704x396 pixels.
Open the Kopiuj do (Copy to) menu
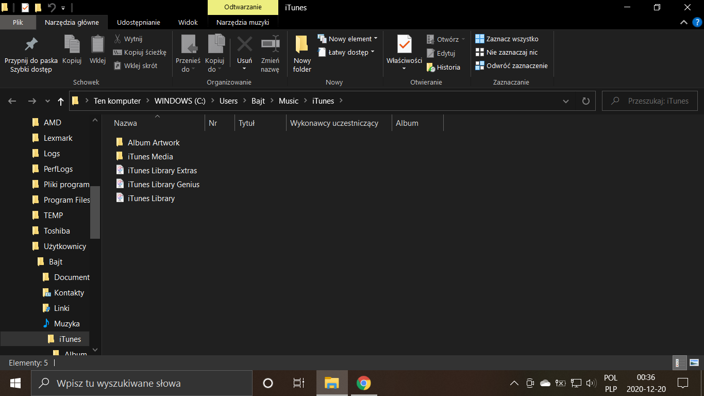(215, 54)
